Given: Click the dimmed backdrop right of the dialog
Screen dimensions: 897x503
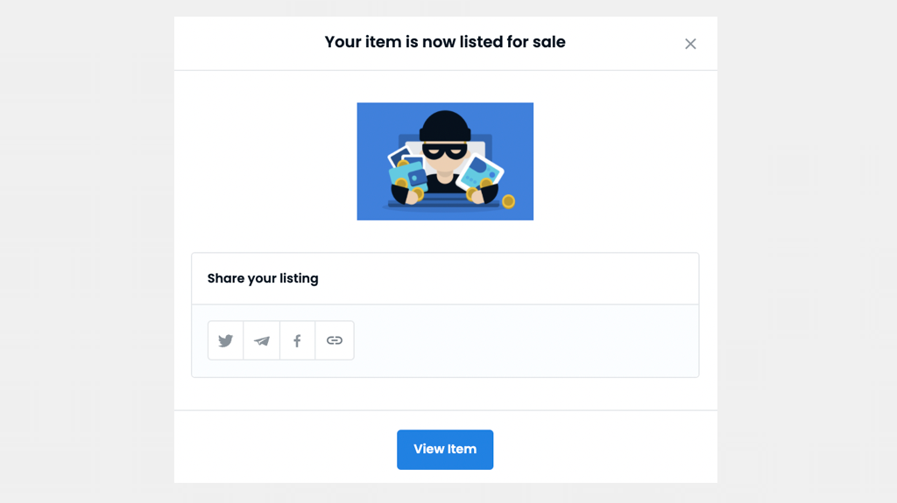Looking at the screenshot, I should pos(806,262).
